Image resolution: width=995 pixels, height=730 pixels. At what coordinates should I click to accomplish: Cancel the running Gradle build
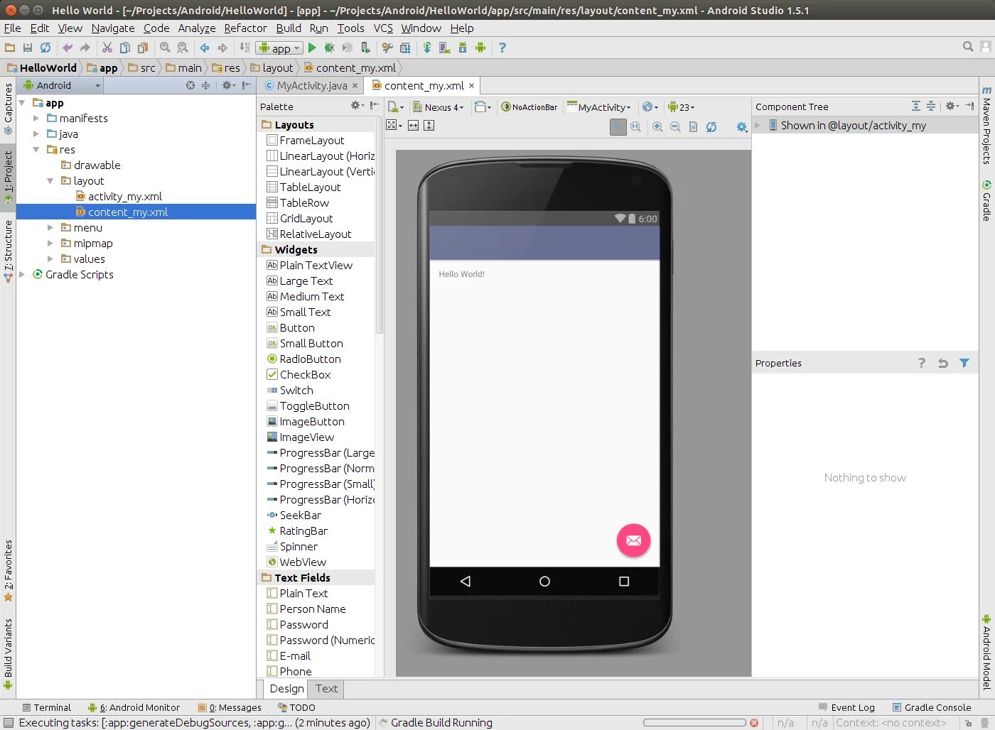click(x=754, y=723)
